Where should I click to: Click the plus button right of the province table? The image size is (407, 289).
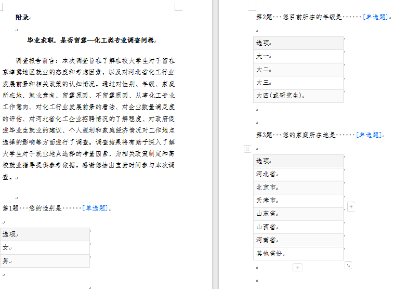(351, 207)
